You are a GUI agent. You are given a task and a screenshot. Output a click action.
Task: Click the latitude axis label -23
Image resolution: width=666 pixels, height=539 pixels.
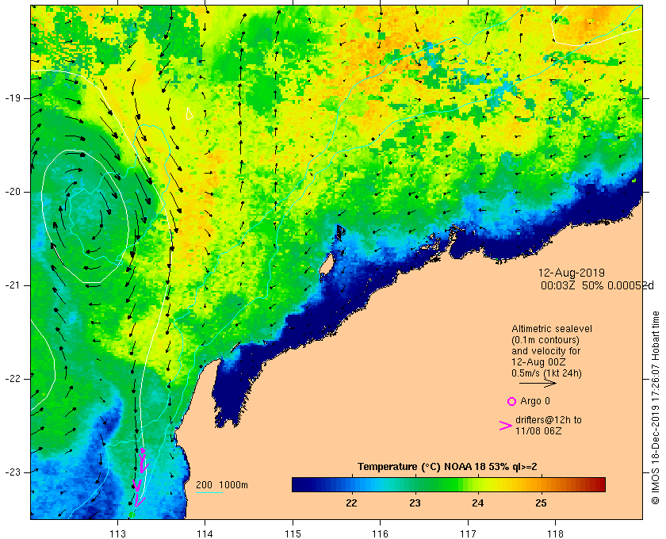click(13, 472)
